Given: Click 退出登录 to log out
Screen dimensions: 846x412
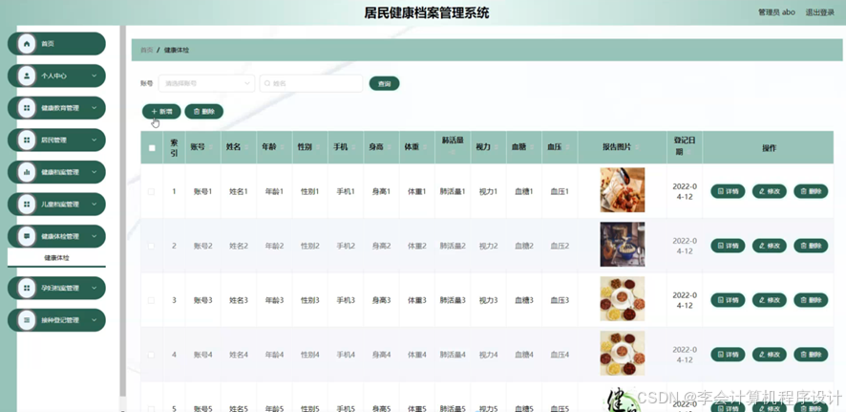Looking at the screenshot, I should pos(820,12).
